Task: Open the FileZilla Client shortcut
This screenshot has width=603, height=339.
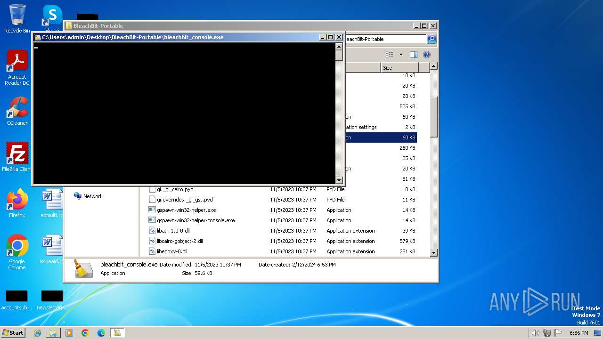Action: pos(17,157)
